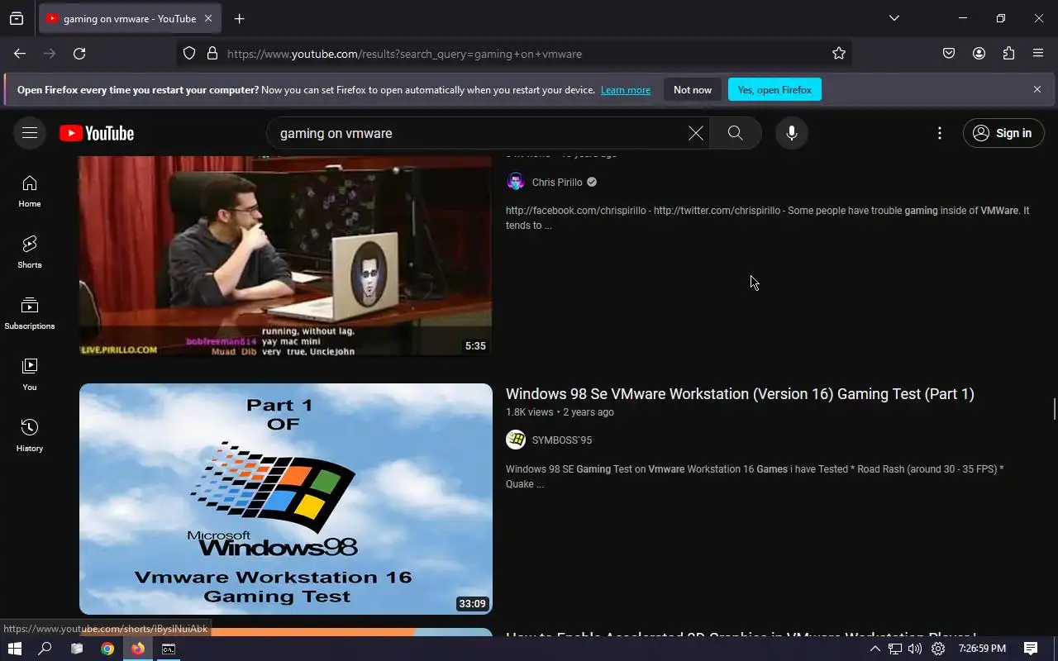
Task: Open the Extensions puzzle icon
Action: [1008, 54]
